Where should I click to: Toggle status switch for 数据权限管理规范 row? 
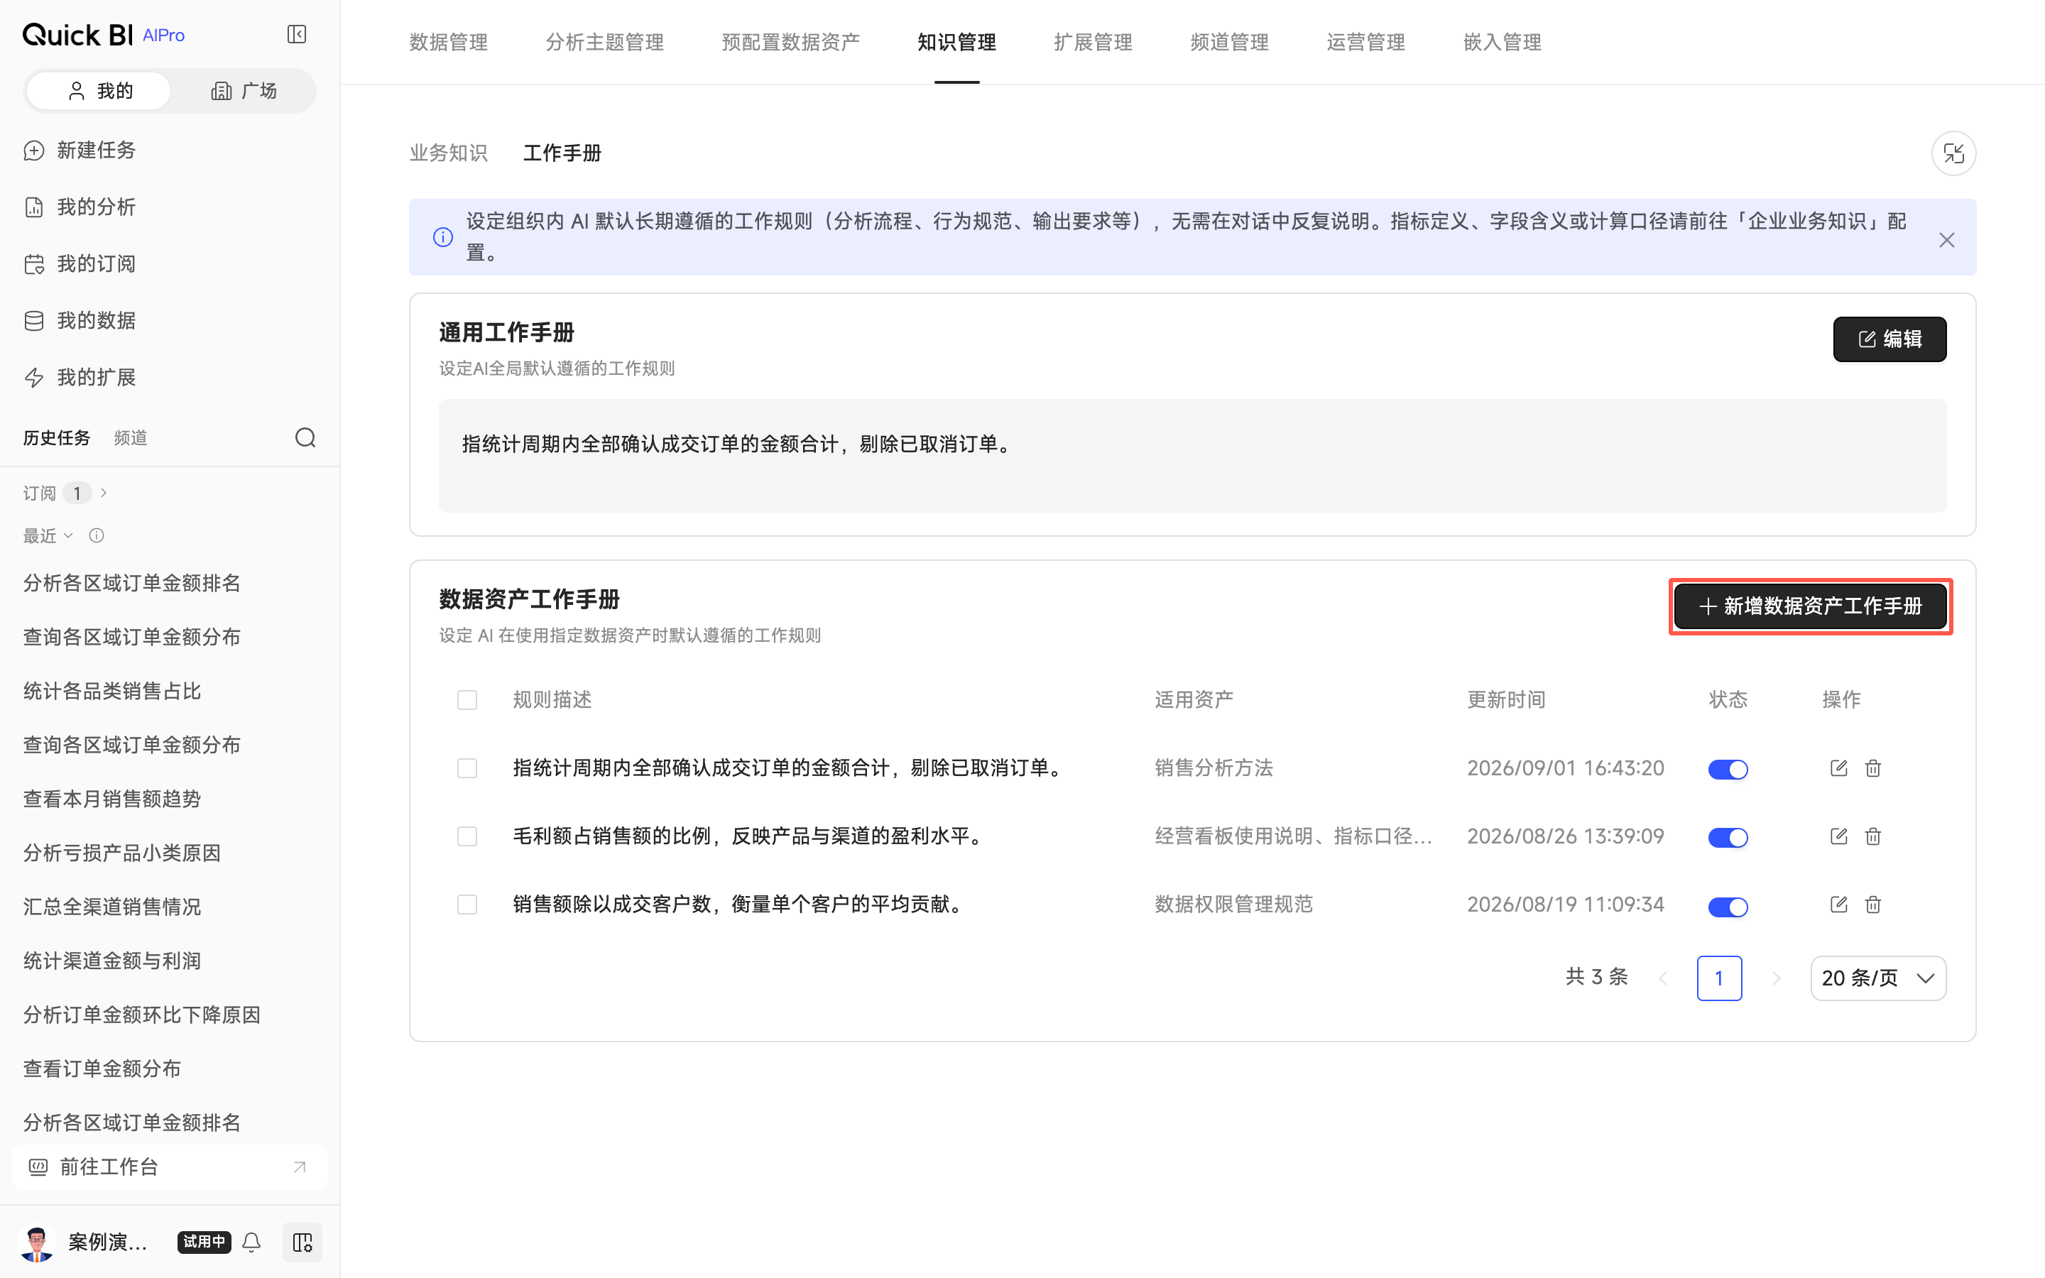[1728, 907]
